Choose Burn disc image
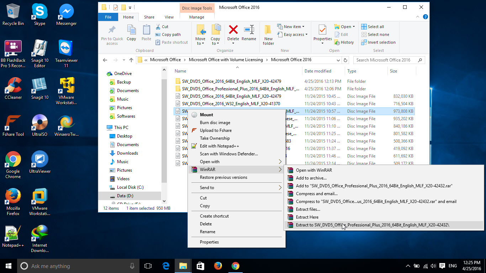 (237, 123)
